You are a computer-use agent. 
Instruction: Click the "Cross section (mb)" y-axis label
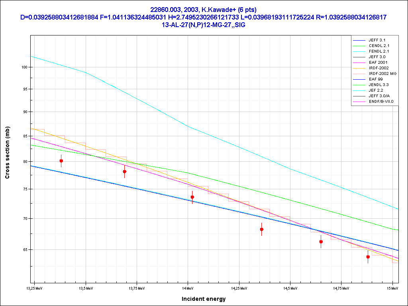click(8, 153)
